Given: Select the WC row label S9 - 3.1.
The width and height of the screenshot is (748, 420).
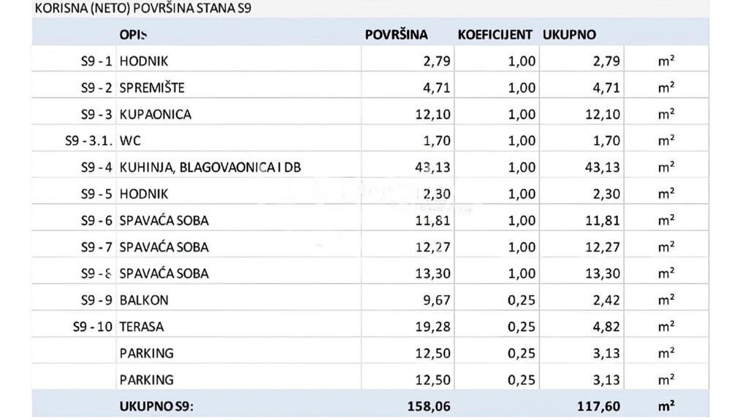Looking at the screenshot, I should click(x=88, y=141).
